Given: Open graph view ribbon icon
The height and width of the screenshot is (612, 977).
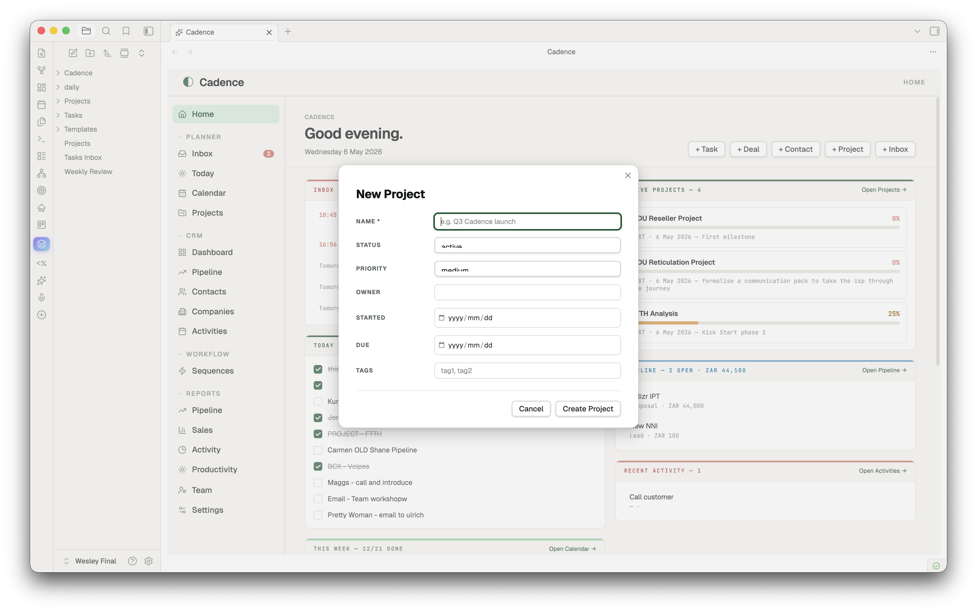Looking at the screenshot, I should [x=41, y=70].
